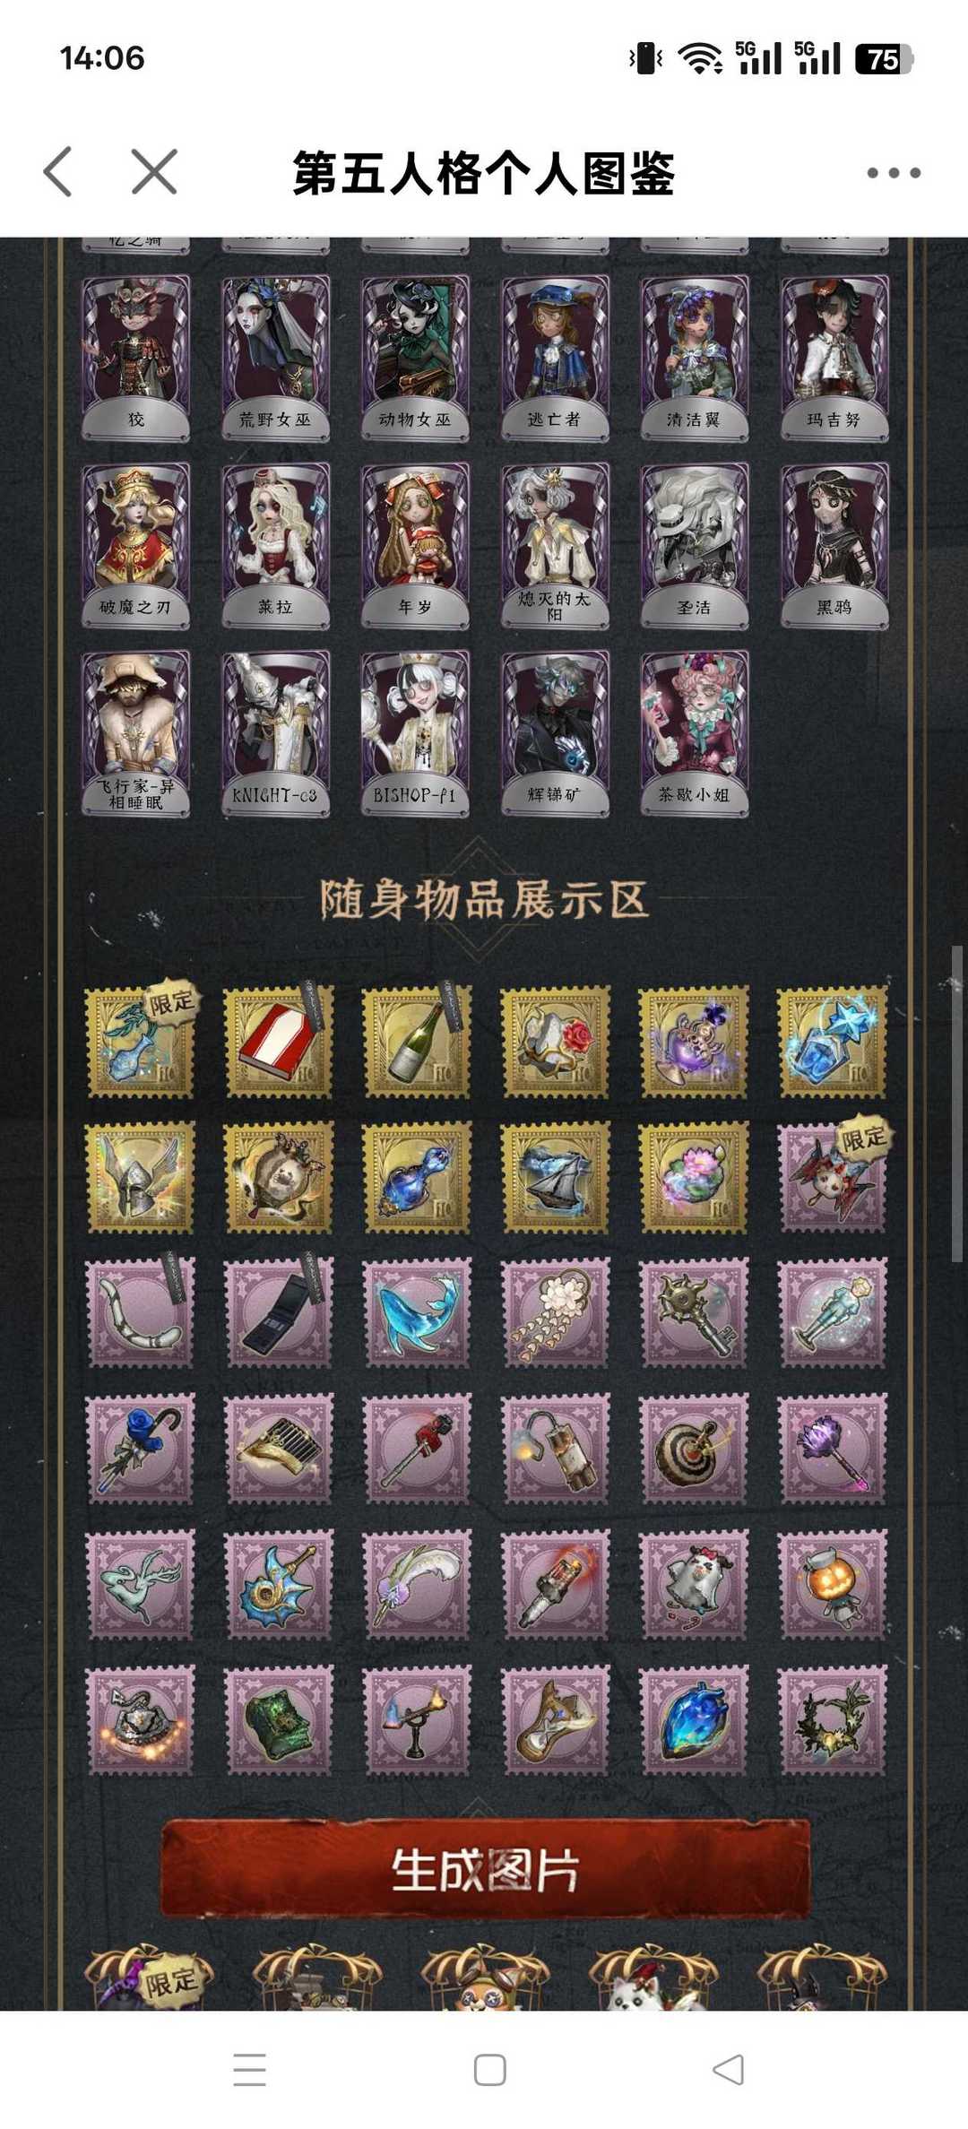Pick the blue gemstone heart stamp

click(695, 1720)
